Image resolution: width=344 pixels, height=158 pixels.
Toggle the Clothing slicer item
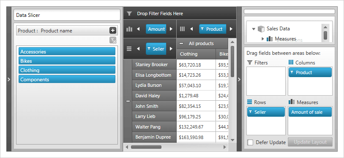(67, 70)
